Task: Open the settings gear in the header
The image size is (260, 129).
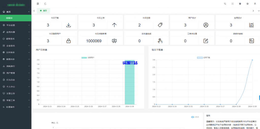Action: point(248,4)
